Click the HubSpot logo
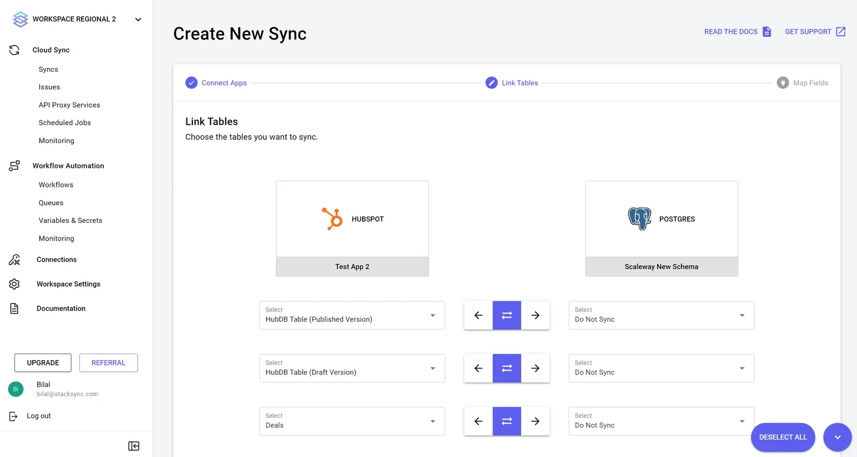Screen dimensions: 857x457 click(x=332, y=219)
